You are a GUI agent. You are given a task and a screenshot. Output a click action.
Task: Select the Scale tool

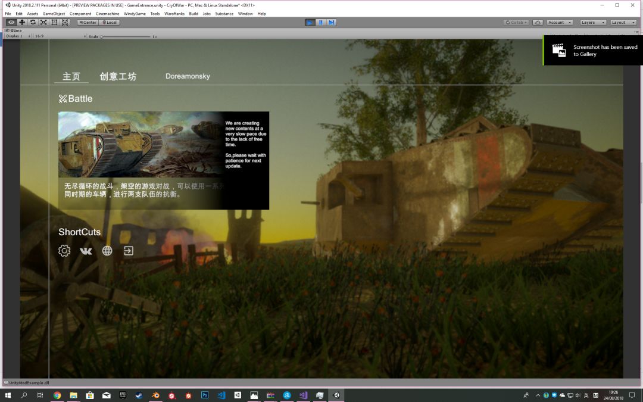(43, 23)
